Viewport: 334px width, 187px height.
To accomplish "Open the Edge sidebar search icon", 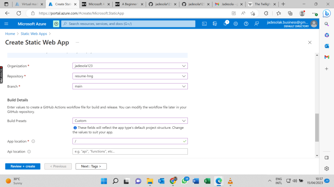I will [x=326, y=24].
